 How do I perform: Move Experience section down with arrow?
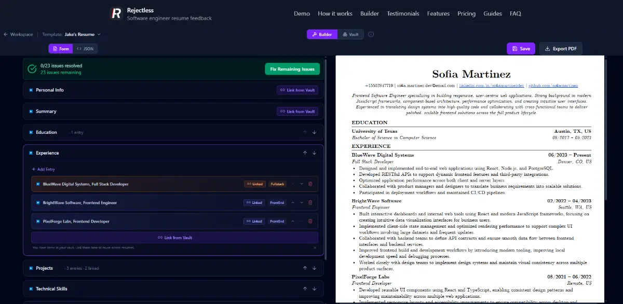tap(314, 153)
